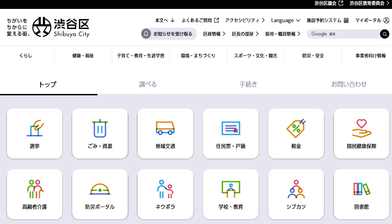Switch to the トップ tab

[48, 84]
